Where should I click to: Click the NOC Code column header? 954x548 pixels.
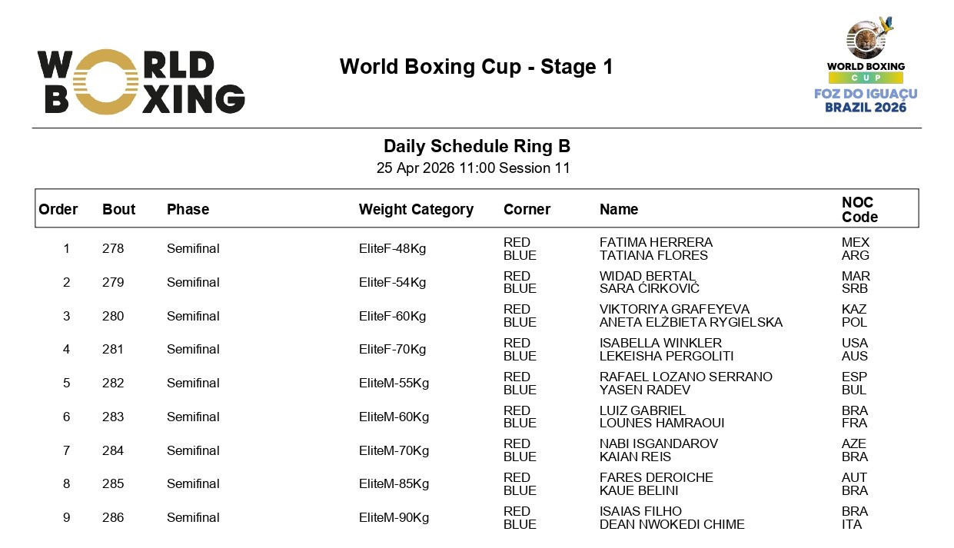click(x=859, y=209)
